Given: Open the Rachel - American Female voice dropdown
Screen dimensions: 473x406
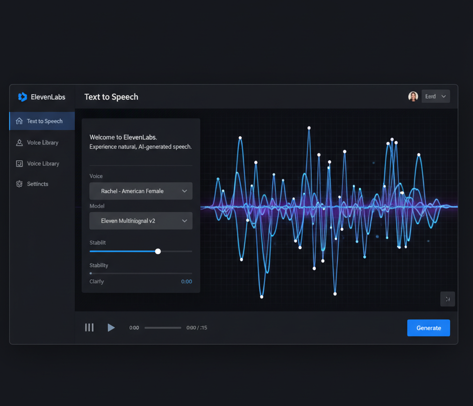Looking at the screenshot, I should coord(141,191).
